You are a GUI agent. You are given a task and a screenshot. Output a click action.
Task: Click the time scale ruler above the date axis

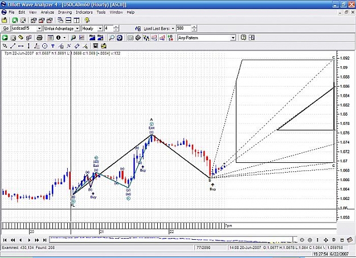[113, 226]
